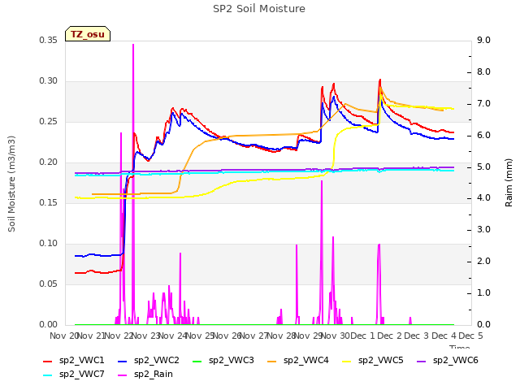The width and height of the screenshot is (520, 390).
Task: Click the 4.0 right axis tick label
Action: point(483,198)
